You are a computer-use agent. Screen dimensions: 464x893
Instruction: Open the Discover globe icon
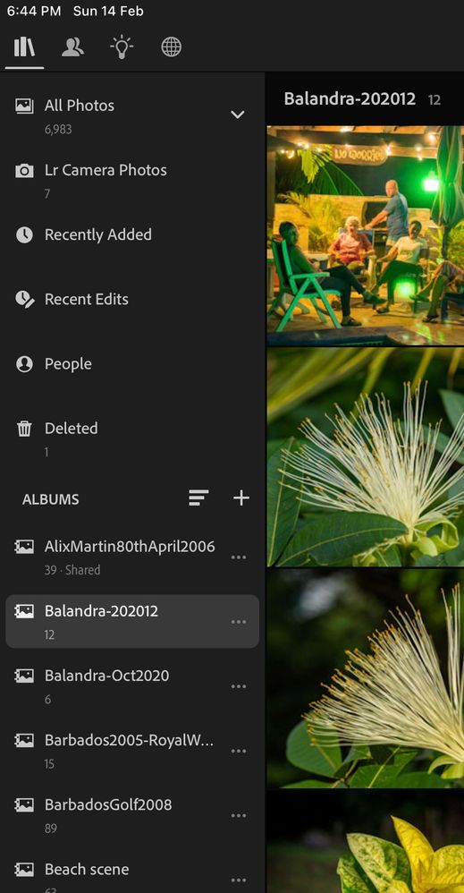pos(172,47)
